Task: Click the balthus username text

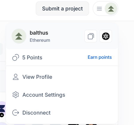Action: click(39, 33)
